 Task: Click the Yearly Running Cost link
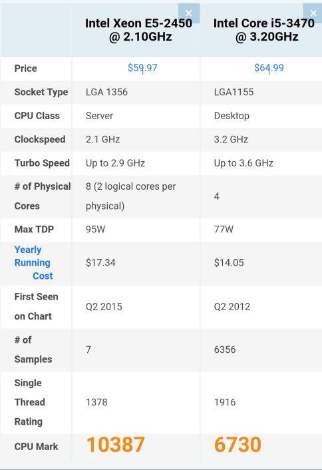pyautogui.click(x=33, y=262)
